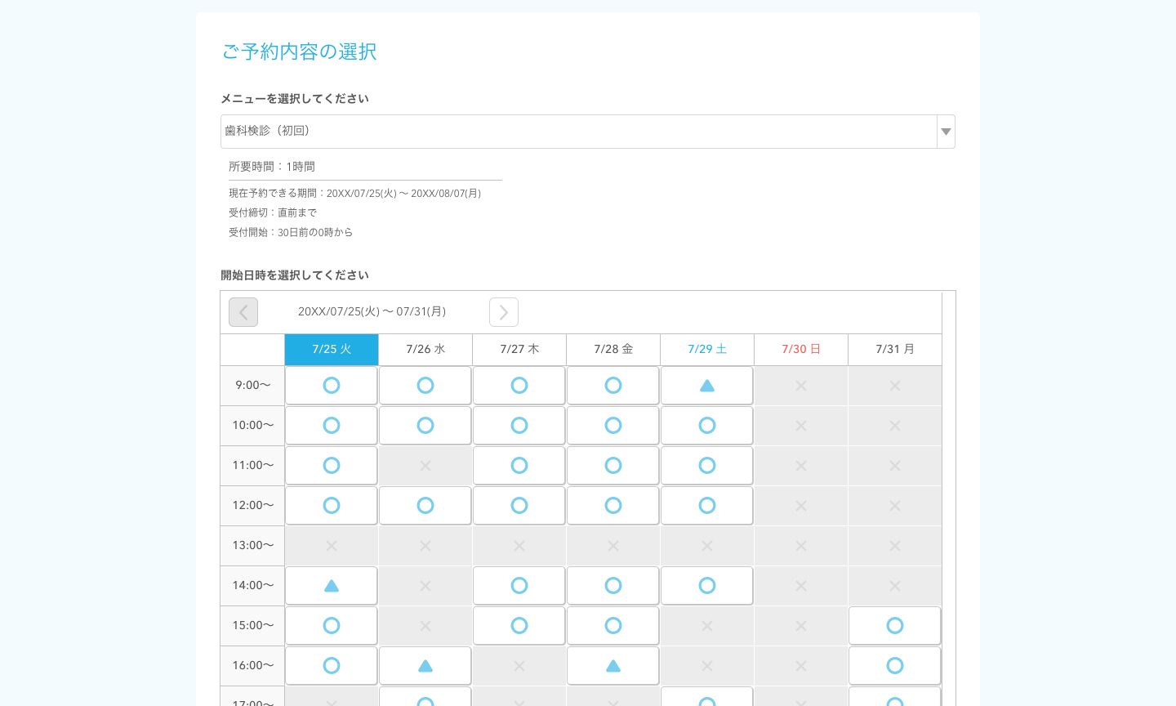Select the 7/29 土 date header
The image size is (1176, 706).
[707, 350]
